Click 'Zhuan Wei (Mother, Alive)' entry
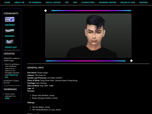This screenshot has height=114, width=152. (x=43, y=95)
